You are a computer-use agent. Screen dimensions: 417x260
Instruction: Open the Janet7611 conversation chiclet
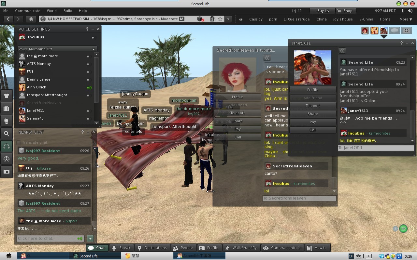pyautogui.click(x=384, y=31)
